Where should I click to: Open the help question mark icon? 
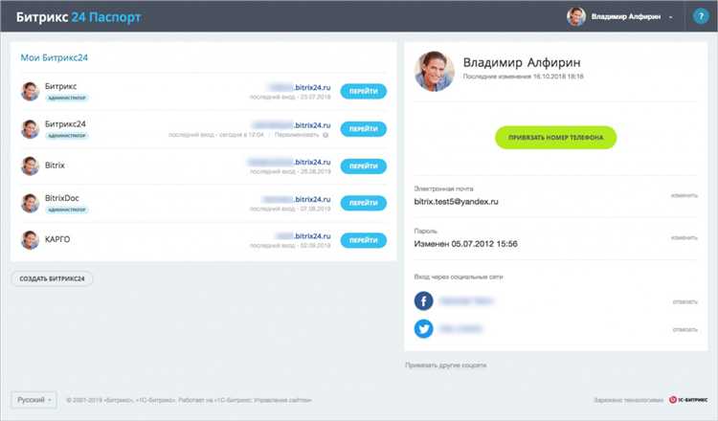[x=701, y=16]
